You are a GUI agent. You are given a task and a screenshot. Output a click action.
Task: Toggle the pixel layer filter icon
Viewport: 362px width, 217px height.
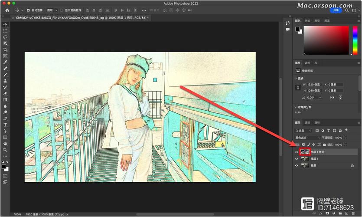pos(317,131)
